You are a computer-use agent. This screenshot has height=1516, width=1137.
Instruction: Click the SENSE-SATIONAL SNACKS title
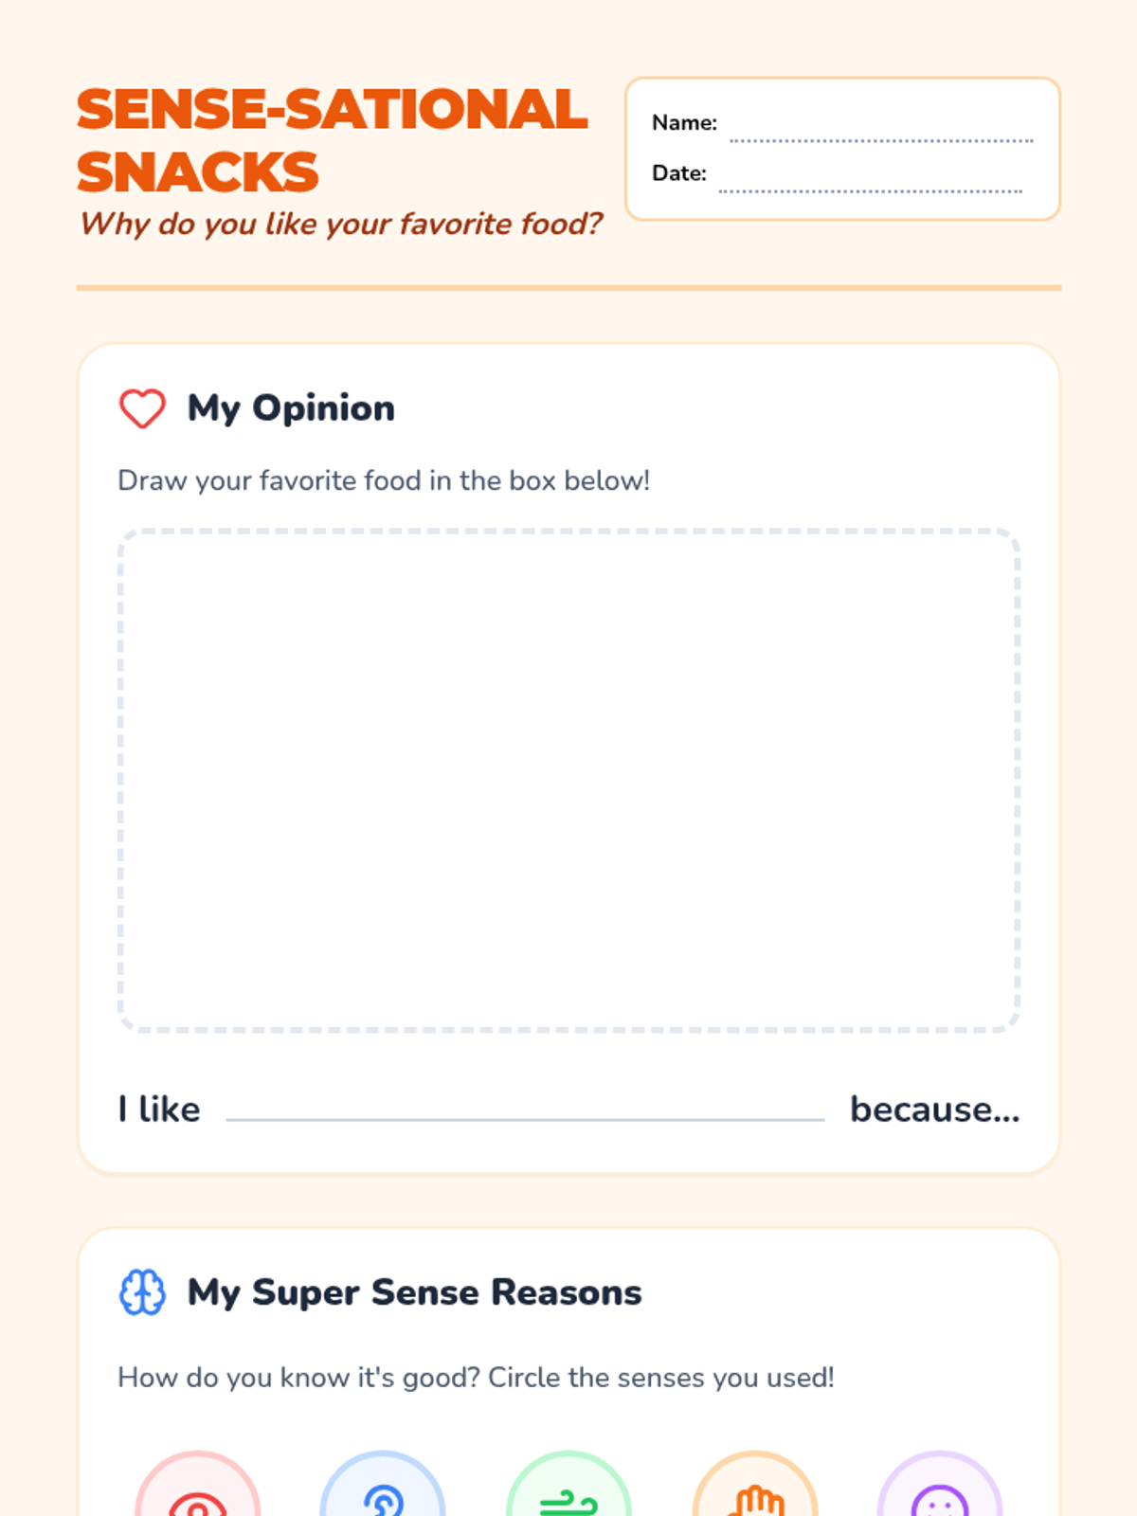coord(332,140)
